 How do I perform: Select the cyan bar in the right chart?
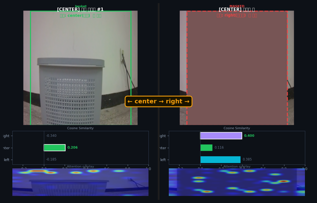221,160
